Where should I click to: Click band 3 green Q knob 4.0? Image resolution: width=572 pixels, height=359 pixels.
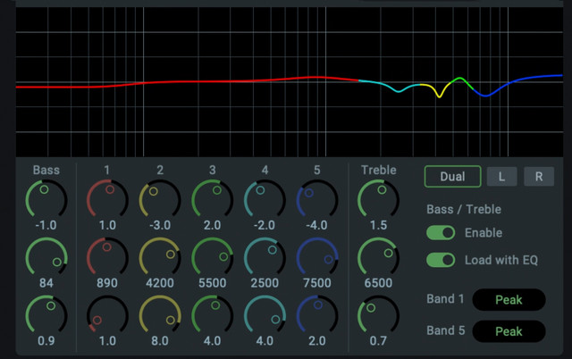coord(212,315)
